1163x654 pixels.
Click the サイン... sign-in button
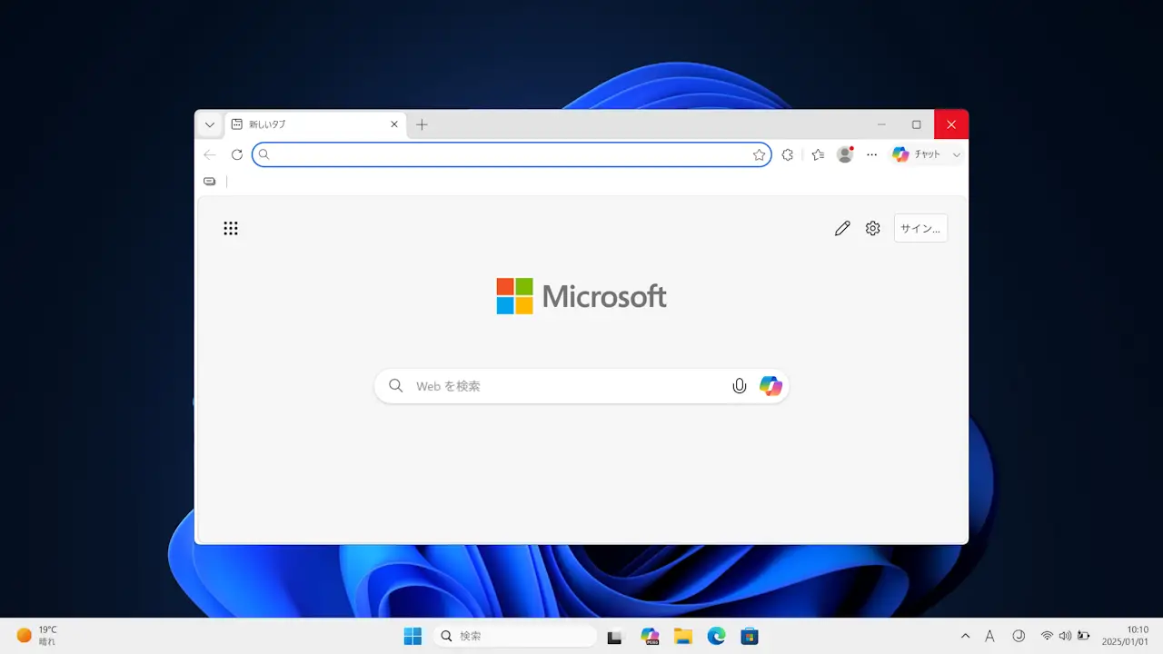pyautogui.click(x=920, y=228)
